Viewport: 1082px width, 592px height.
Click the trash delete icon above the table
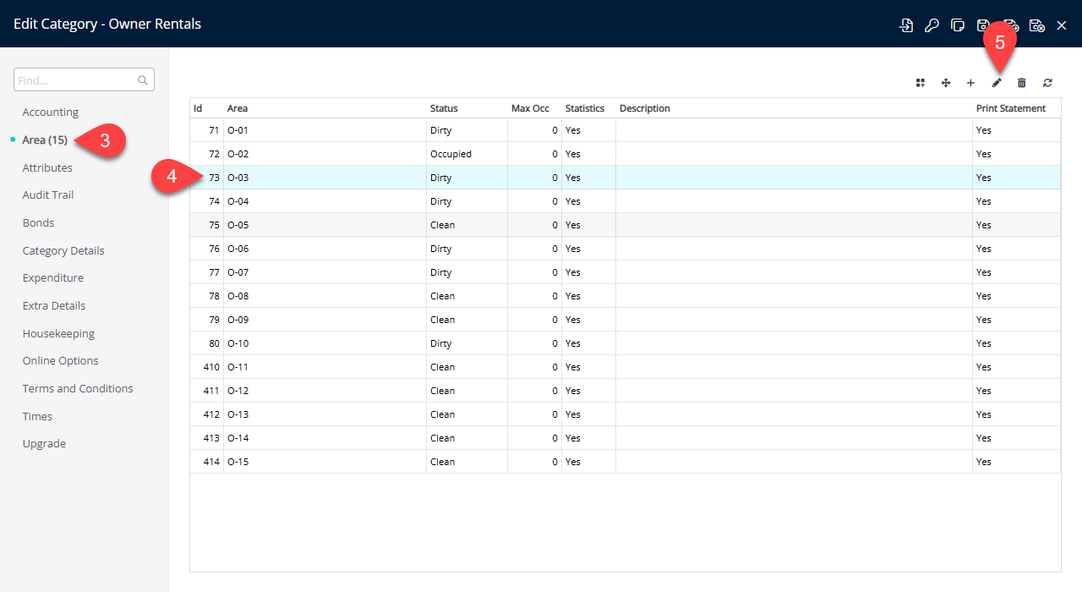[1022, 83]
